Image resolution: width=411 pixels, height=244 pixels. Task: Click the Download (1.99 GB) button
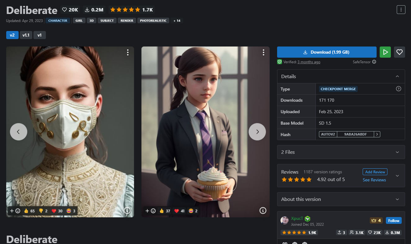327,52
